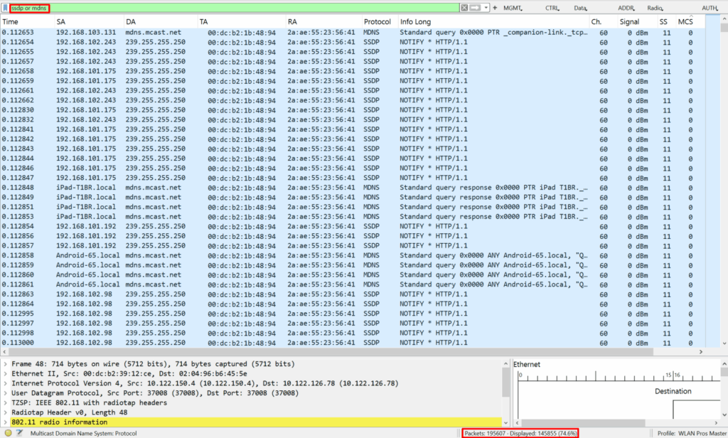This screenshot has width=728, height=438.
Task: Select the first MDNS packet at 0.112653
Action: pyautogui.click(x=213, y=32)
